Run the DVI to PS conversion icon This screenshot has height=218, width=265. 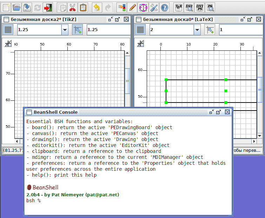pyautogui.click(x=200, y=8)
